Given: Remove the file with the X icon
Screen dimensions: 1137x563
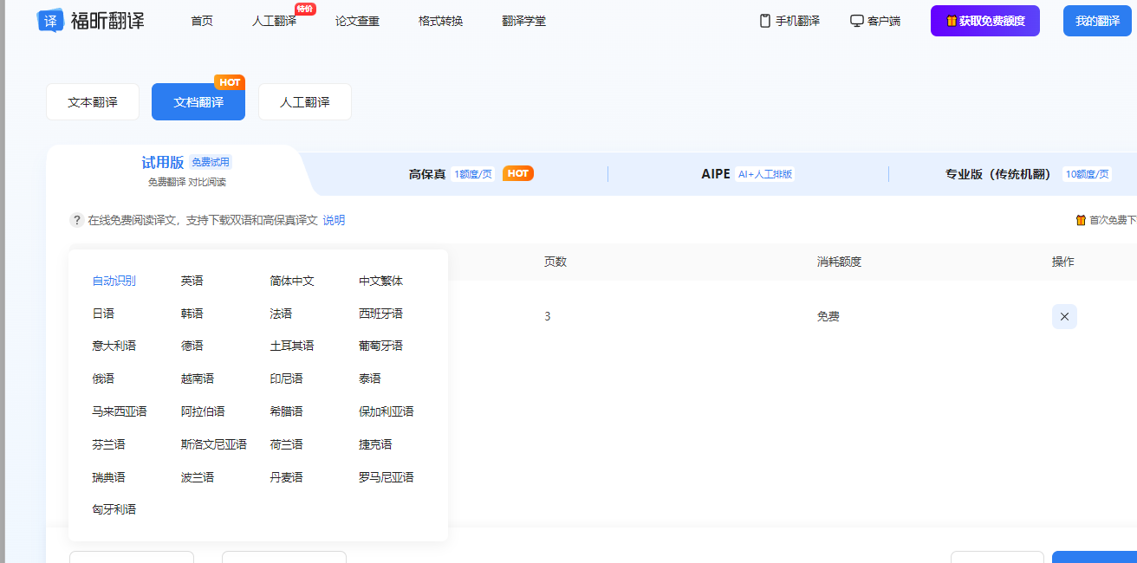Looking at the screenshot, I should [x=1064, y=316].
